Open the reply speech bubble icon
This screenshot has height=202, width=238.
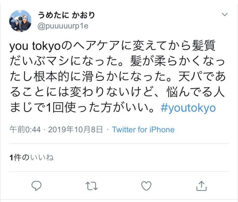point(37,186)
